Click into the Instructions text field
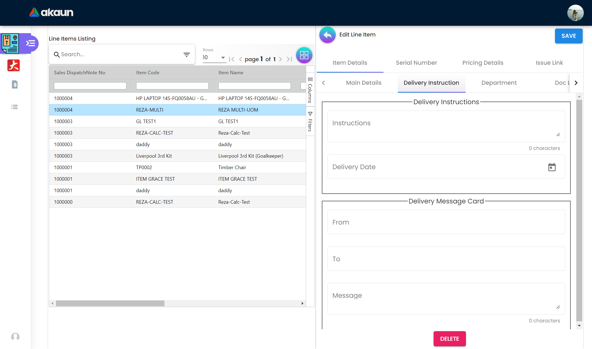The width and height of the screenshot is (592, 349). (446, 126)
